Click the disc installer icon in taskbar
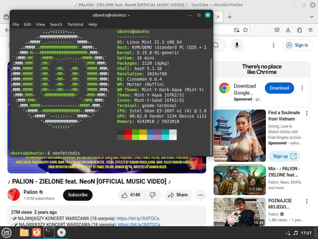318x239 pixels. [61, 232]
